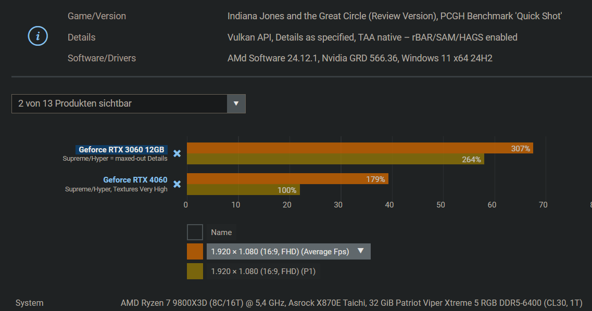Click the 100% olive bar for RTX 4060

[243, 190]
